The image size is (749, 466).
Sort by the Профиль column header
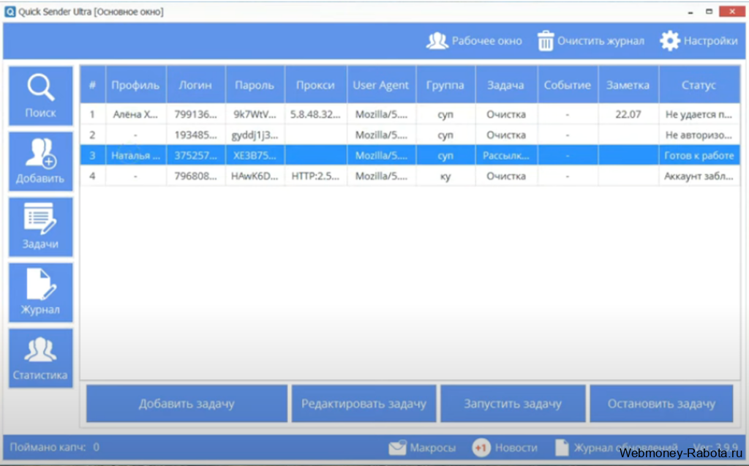pos(135,85)
